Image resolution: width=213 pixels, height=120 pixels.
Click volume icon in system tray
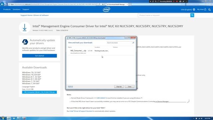[x=202, y=118]
